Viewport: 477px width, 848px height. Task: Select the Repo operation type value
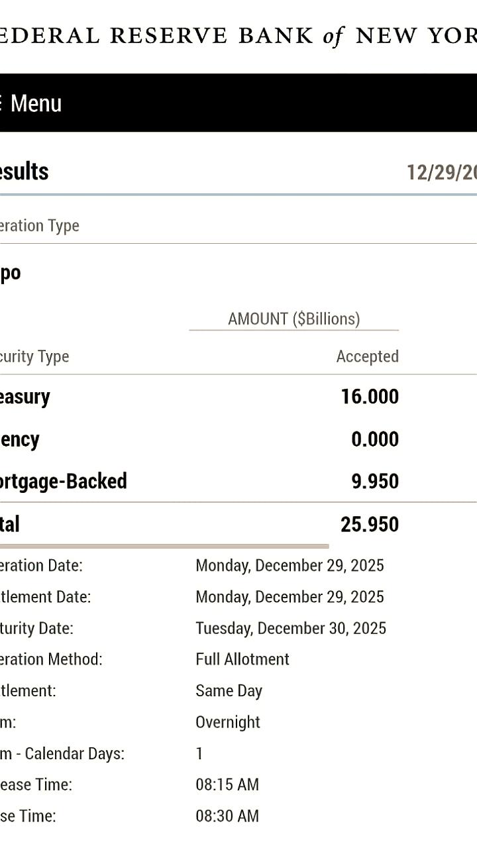point(10,272)
